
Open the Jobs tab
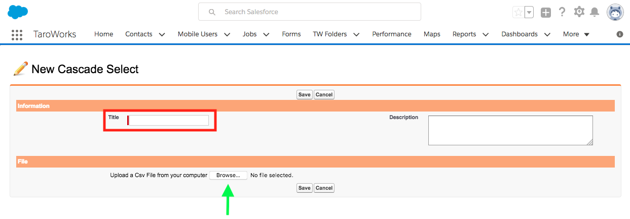tap(249, 34)
